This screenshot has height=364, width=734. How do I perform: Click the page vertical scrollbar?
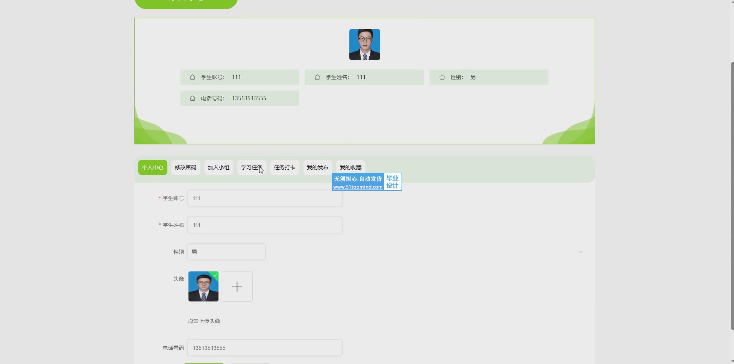(x=732, y=192)
